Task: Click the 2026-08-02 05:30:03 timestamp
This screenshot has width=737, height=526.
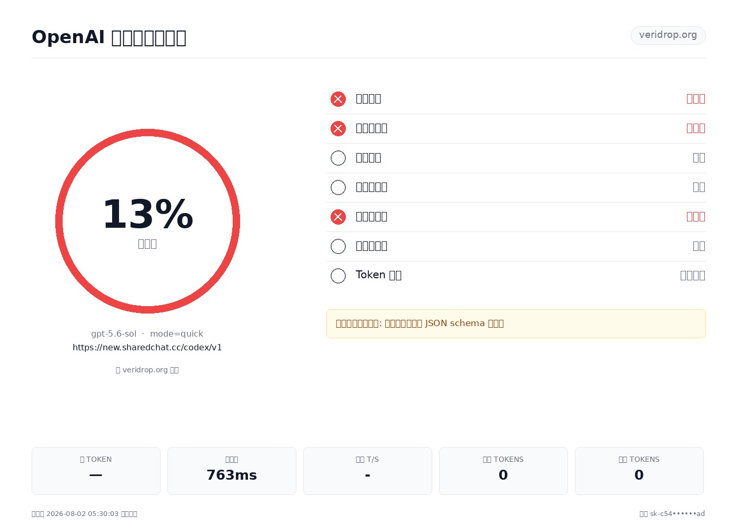Action: point(83,514)
